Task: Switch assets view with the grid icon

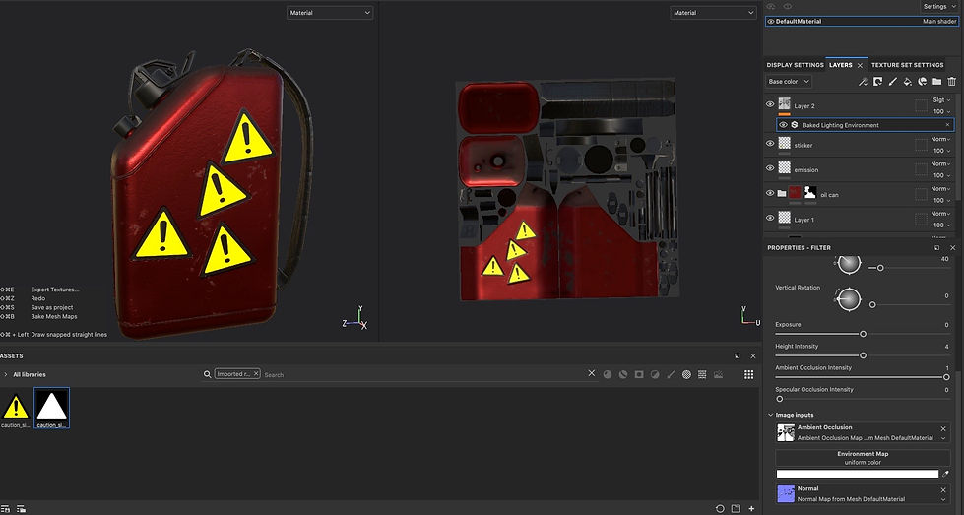Action: pos(748,374)
